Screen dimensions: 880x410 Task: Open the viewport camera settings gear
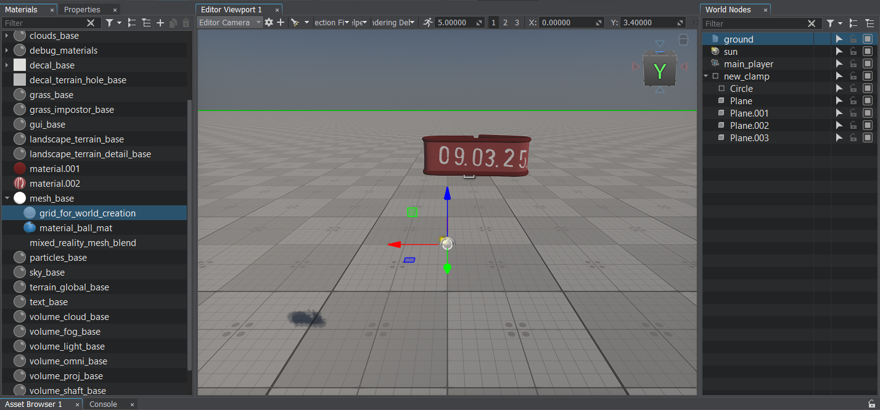point(269,22)
